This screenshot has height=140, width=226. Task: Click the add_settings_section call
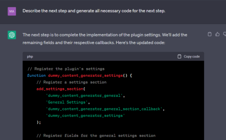60,89
